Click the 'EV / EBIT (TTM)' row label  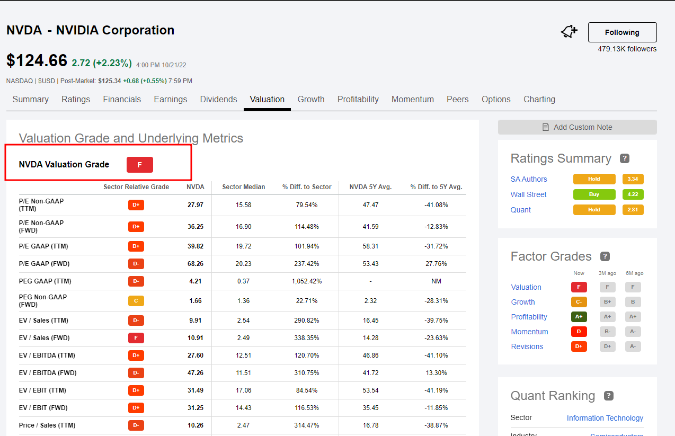(43, 390)
